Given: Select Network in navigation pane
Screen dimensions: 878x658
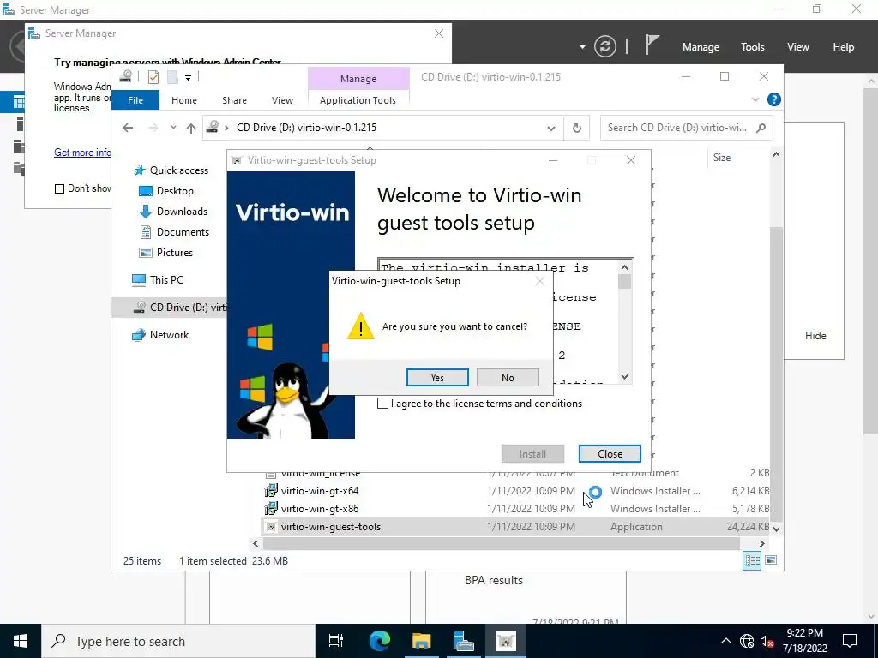Looking at the screenshot, I should [x=160, y=335].
